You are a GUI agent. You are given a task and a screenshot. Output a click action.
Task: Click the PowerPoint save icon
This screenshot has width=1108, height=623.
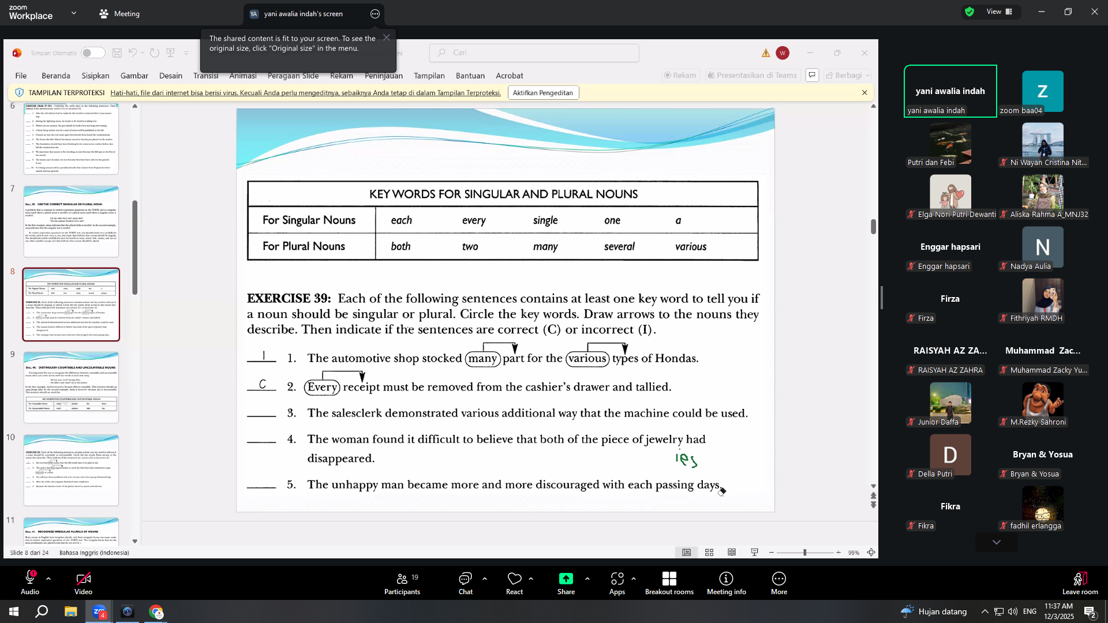[x=117, y=52]
